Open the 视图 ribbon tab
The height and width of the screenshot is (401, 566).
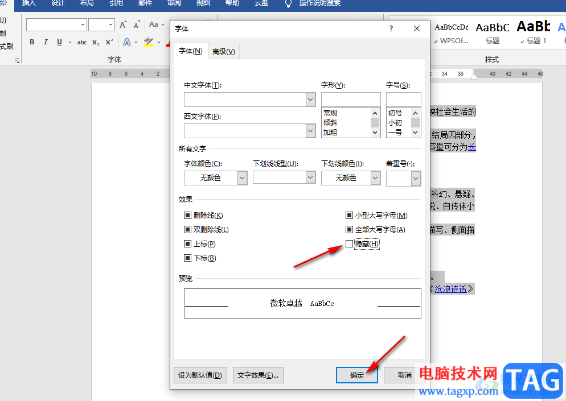[x=203, y=3]
